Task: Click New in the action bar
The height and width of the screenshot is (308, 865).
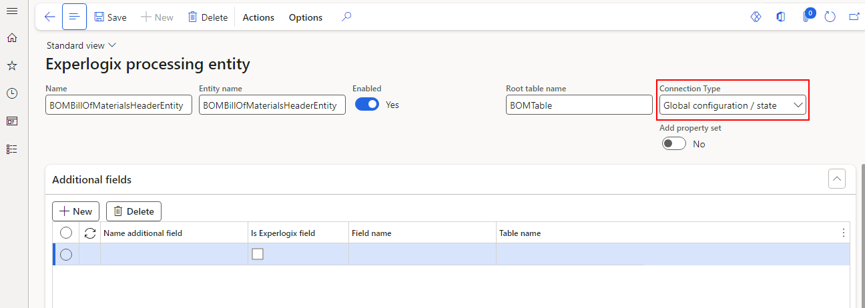Action: [x=157, y=17]
